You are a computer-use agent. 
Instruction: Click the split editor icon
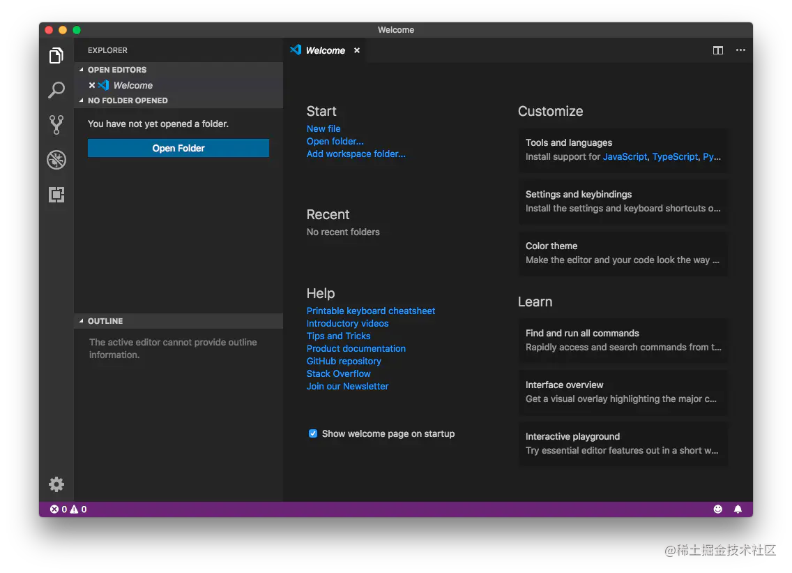click(x=718, y=50)
